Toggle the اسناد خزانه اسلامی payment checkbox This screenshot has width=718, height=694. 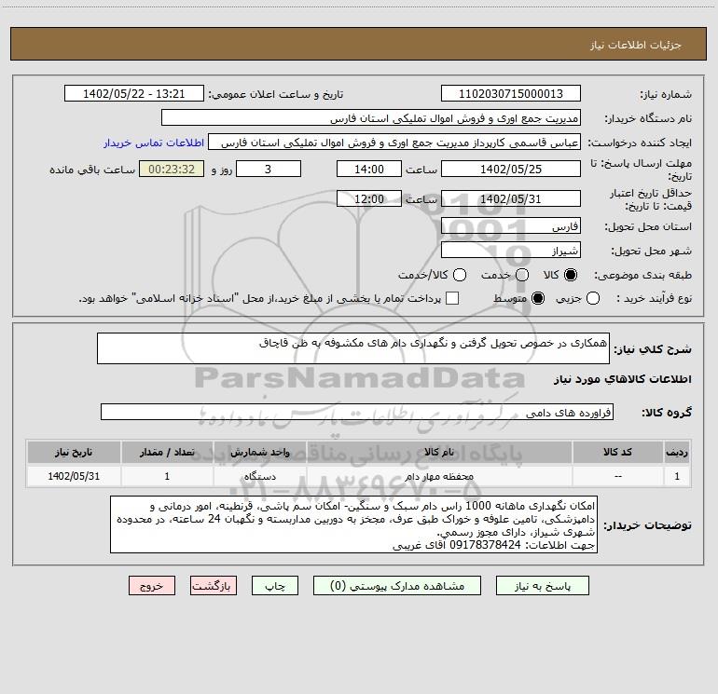click(x=452, y=298)
